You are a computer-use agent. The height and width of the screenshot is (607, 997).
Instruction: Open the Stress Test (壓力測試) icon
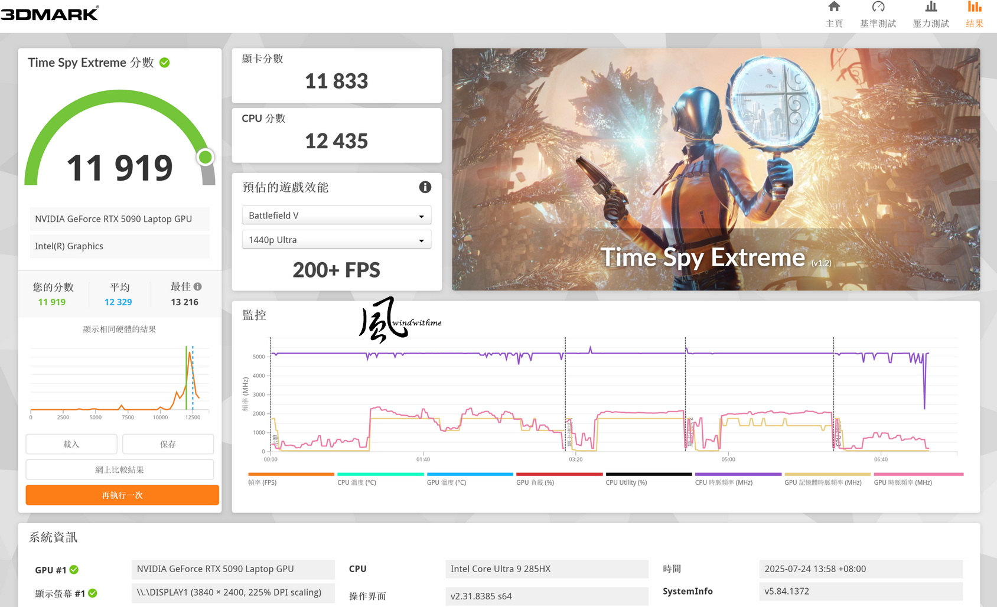tap(931, 7)
